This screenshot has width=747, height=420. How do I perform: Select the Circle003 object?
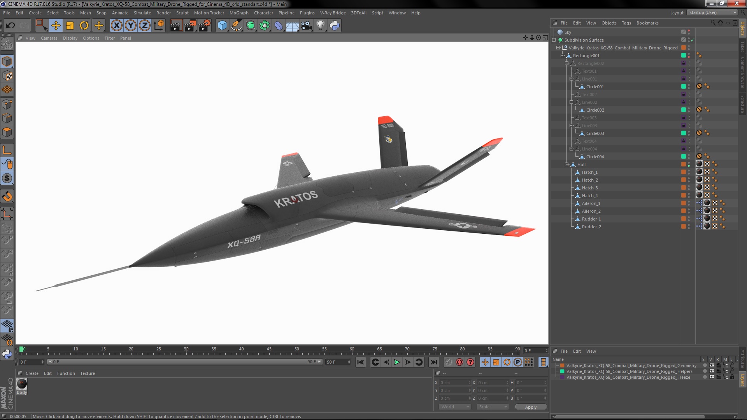click(595, 133)
